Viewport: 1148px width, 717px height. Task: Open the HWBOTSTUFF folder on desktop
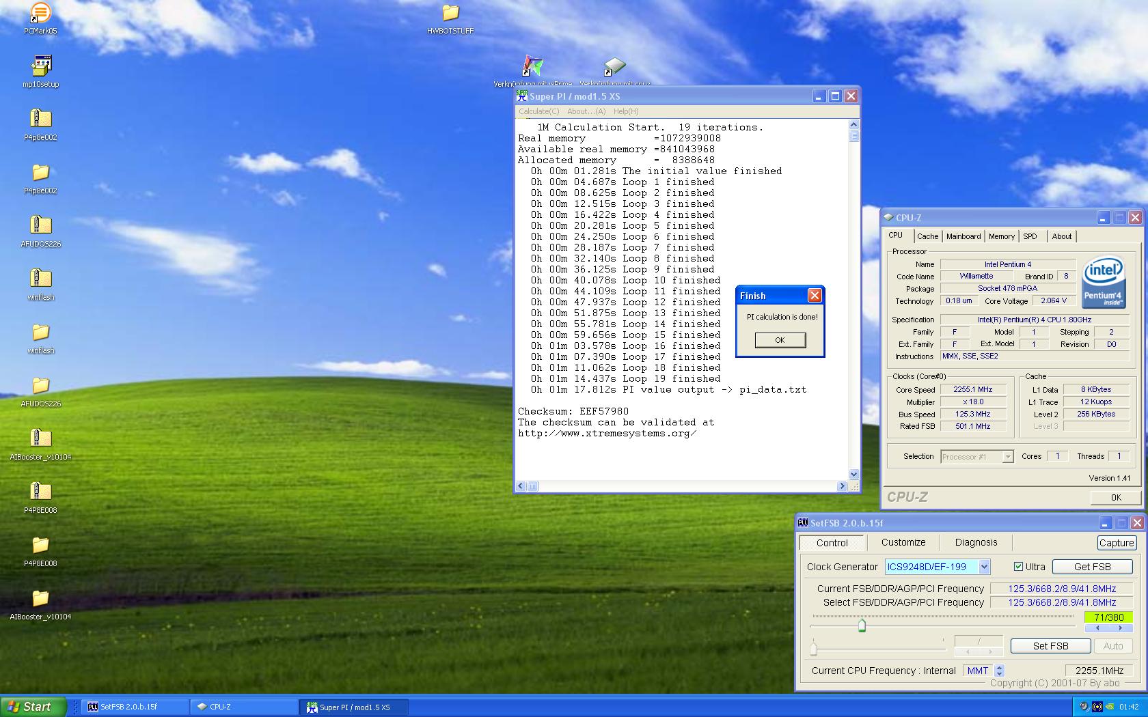pyautogui.click(x=450, y=13)
